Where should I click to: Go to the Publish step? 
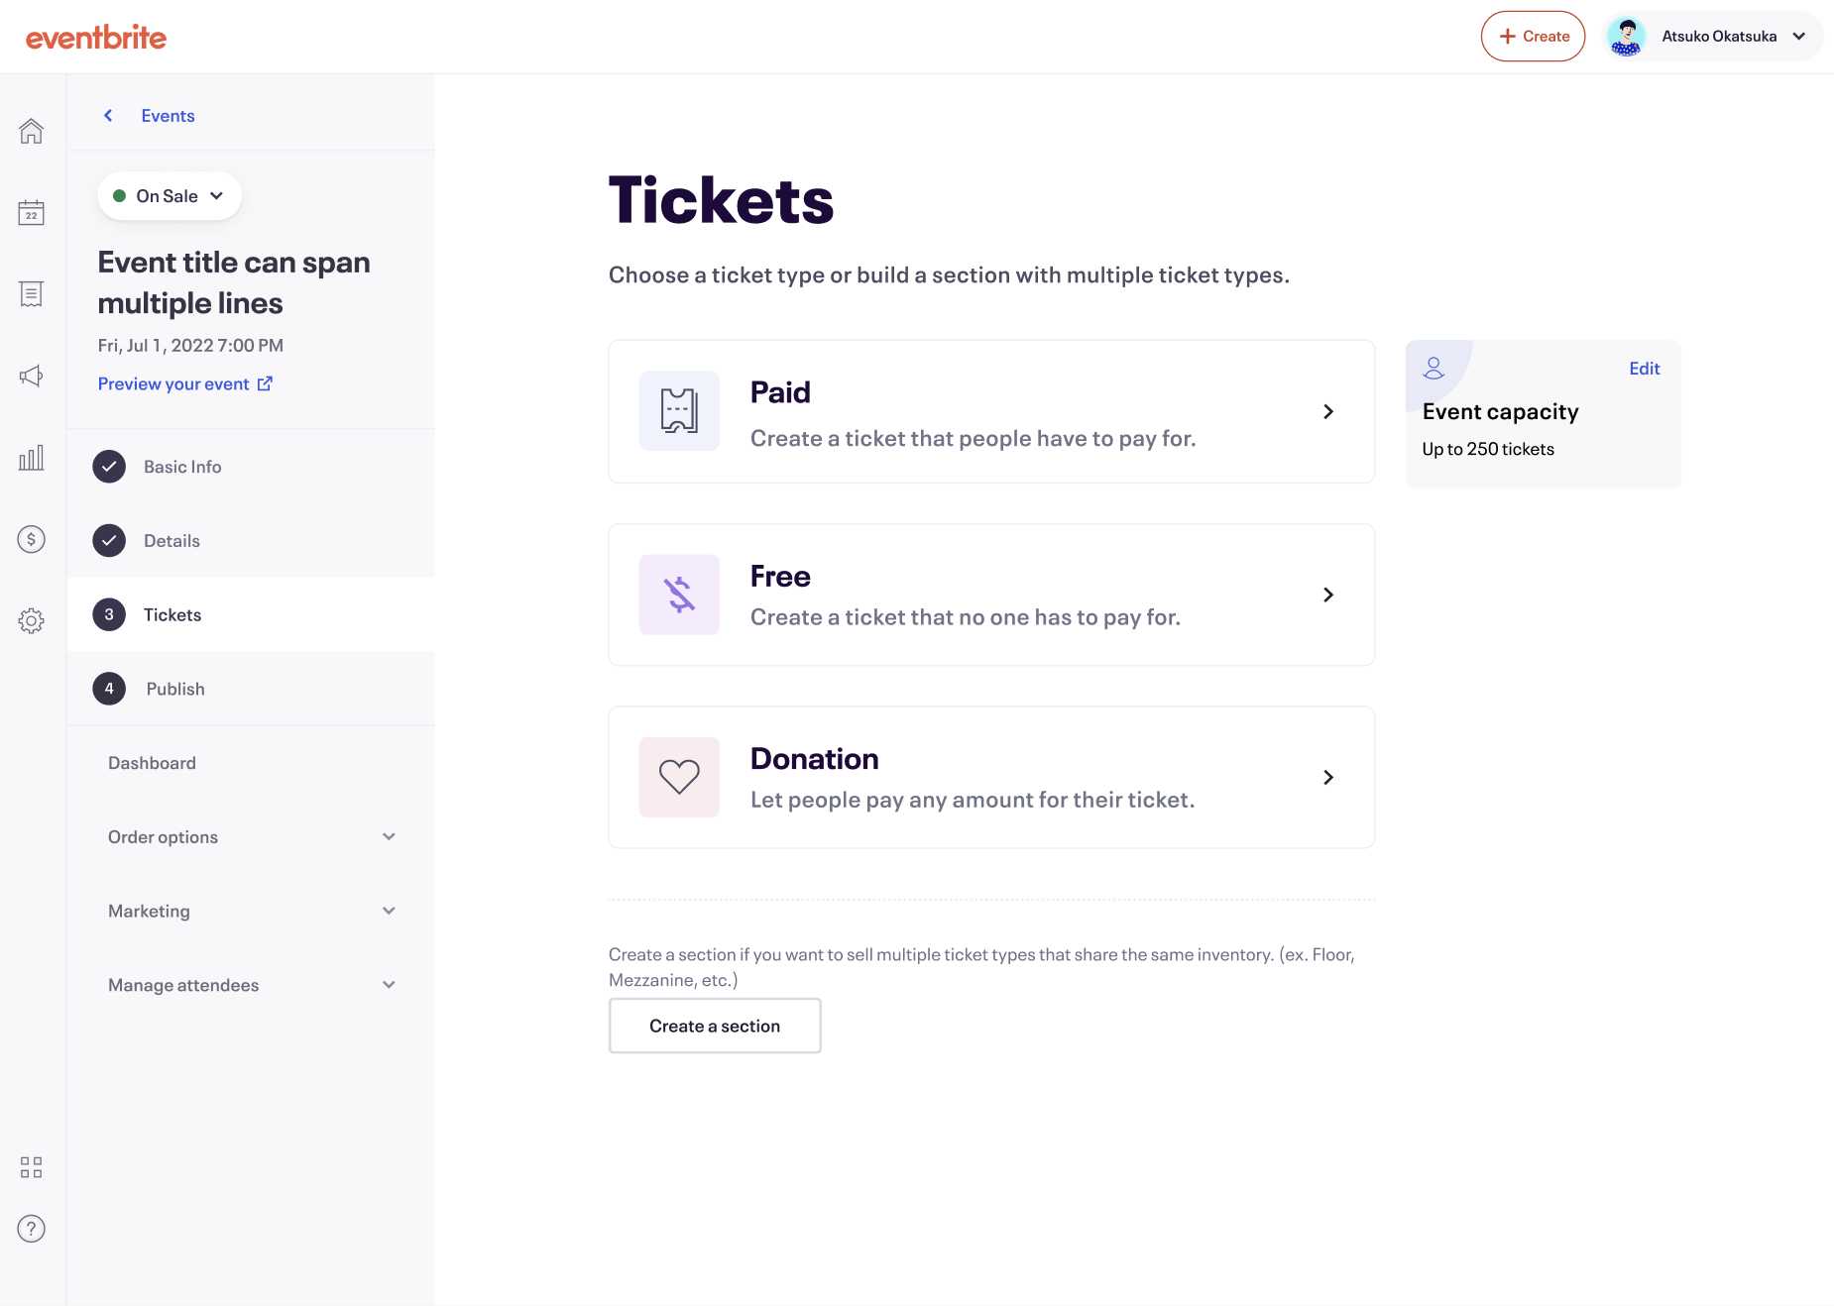[x=175, y=689]
